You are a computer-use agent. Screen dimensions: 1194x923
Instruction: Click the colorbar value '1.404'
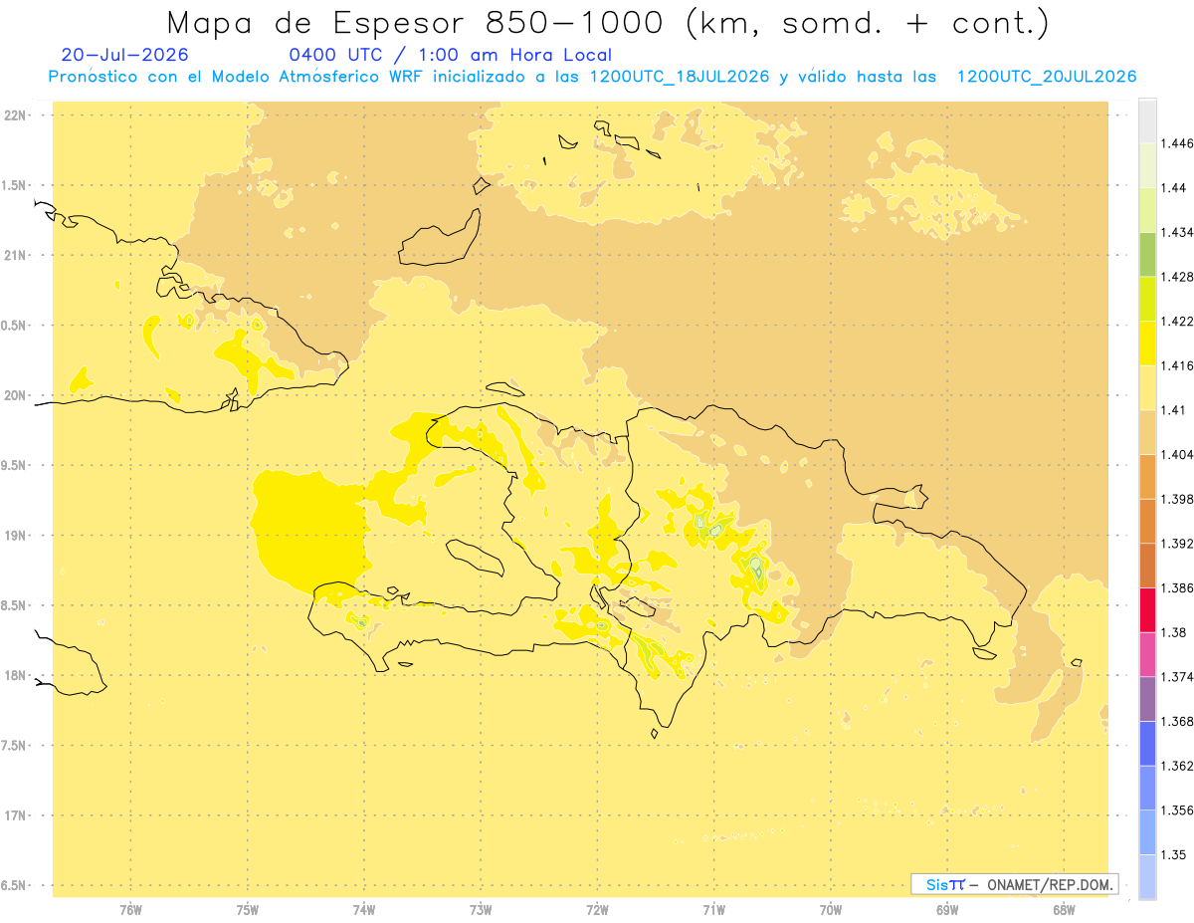coord(1177,454)
